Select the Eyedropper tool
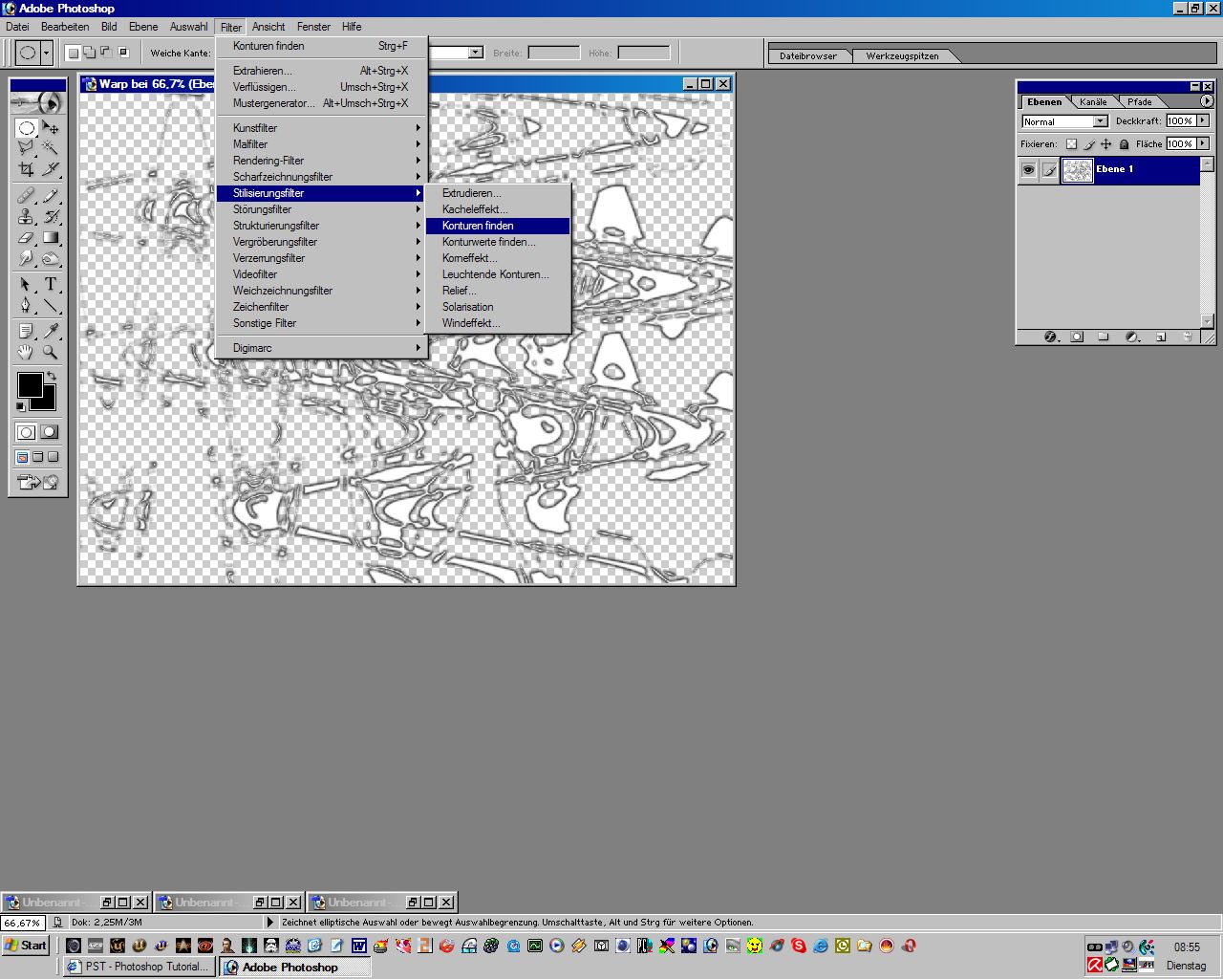 (51, 331)
